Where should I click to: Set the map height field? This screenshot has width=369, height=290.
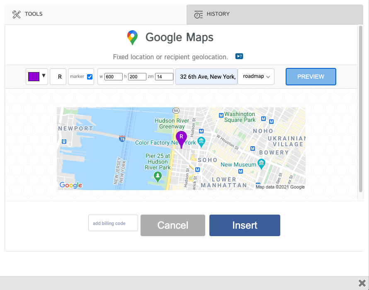(x=137, y=77)
